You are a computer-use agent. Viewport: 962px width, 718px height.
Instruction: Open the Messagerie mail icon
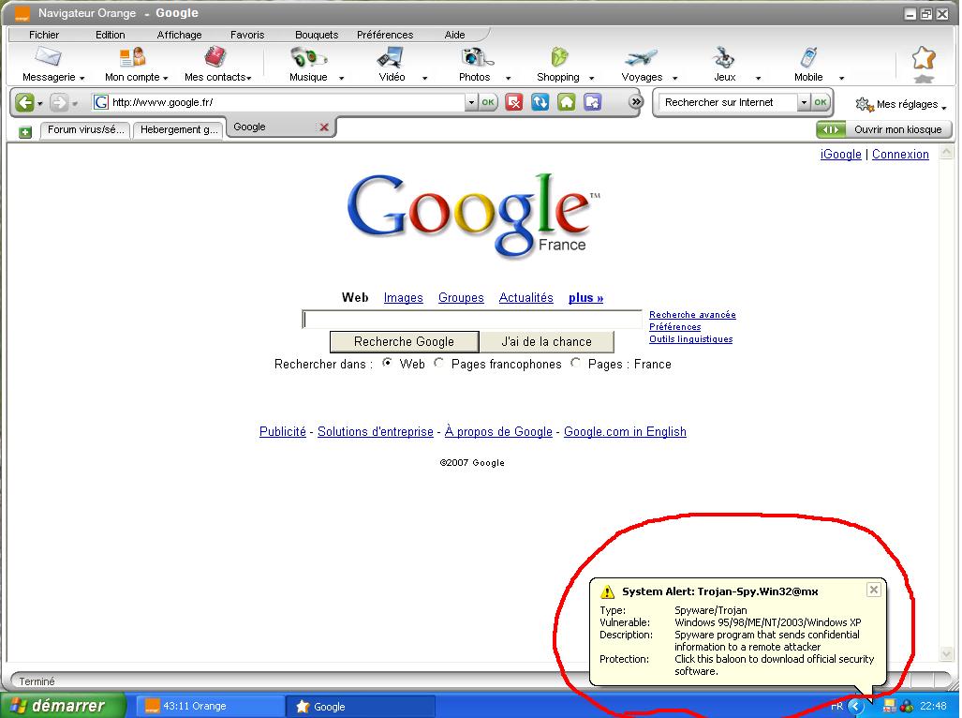pyautogui.click(x=48, y=58)
